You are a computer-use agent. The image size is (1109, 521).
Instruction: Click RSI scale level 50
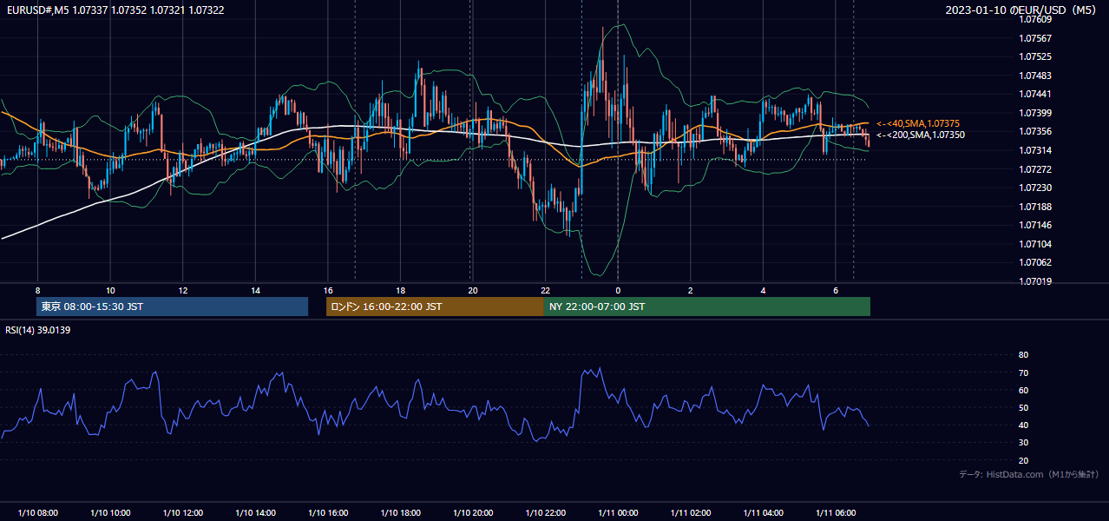click(1023, 407)
